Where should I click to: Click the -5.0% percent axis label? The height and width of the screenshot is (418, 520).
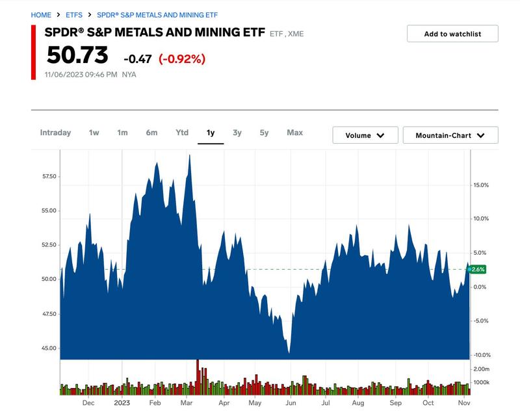point(480,320)
